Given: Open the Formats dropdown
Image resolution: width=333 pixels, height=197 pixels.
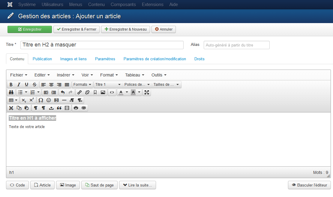Looking at the screenshot, I should (82, 85).
